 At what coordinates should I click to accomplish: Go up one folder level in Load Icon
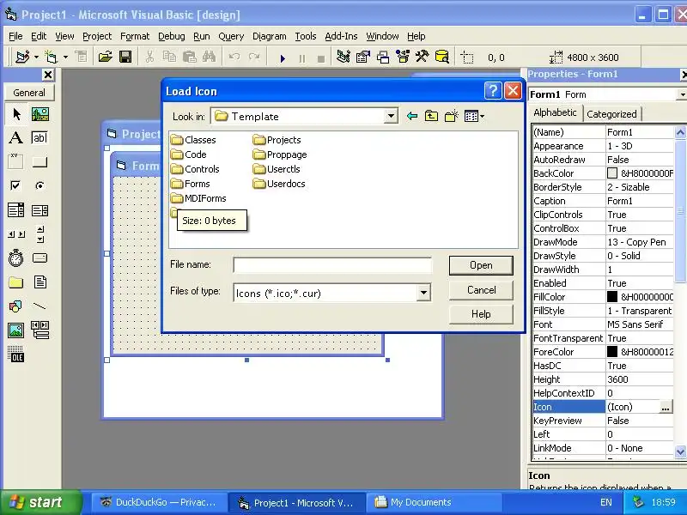tap(431, 116)
